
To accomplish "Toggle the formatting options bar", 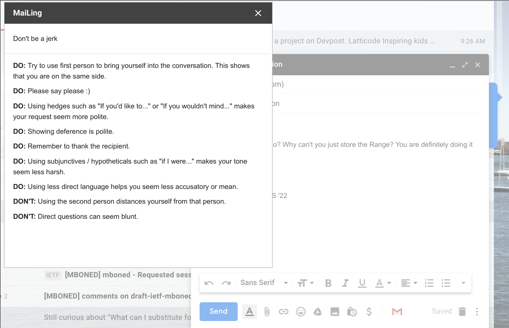I will point(250,312).
